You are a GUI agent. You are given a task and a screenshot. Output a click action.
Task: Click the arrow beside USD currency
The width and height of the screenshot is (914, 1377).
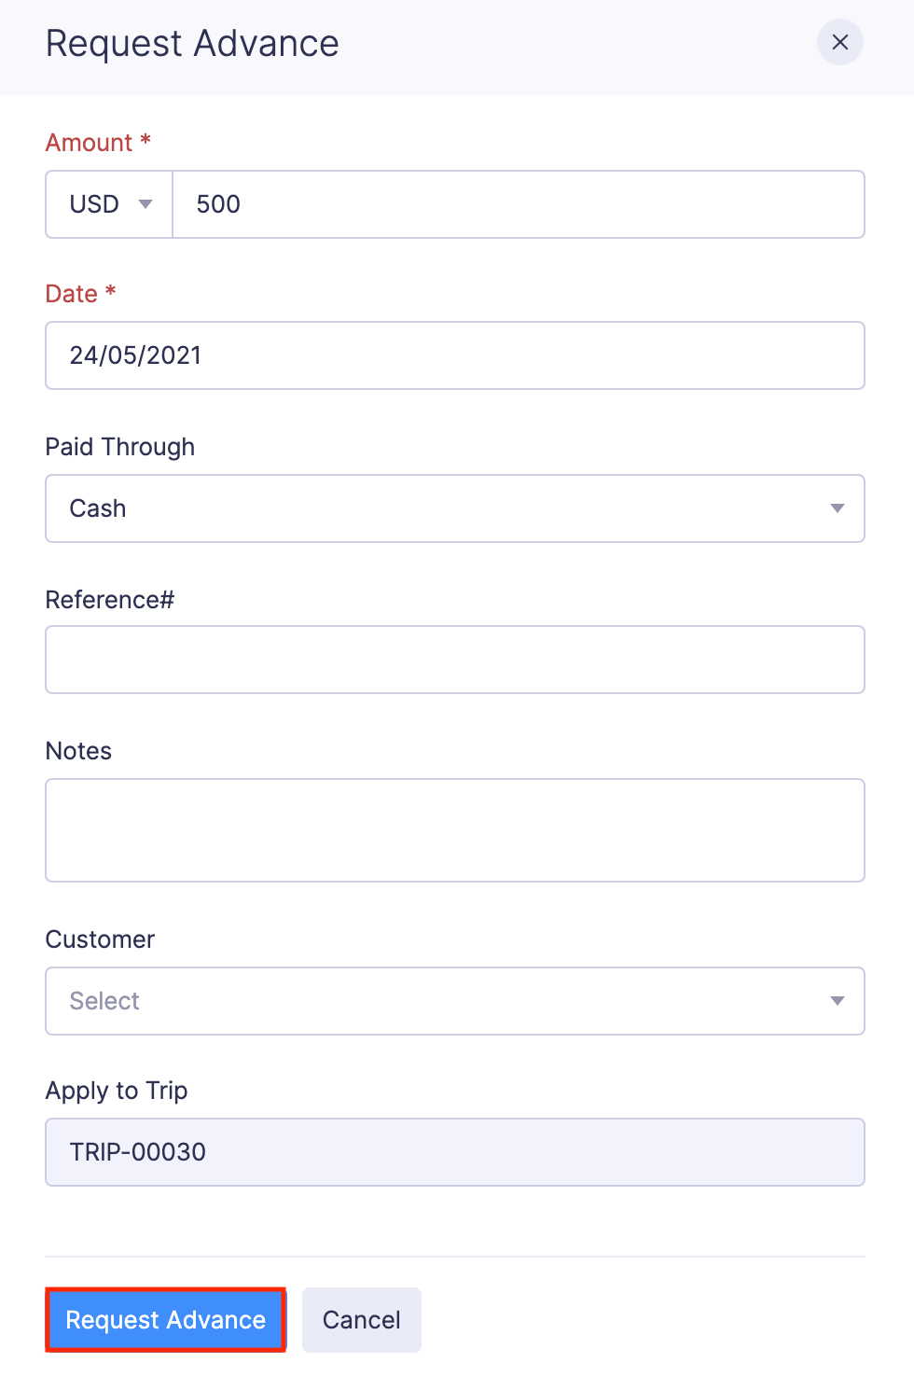[145, 204]
